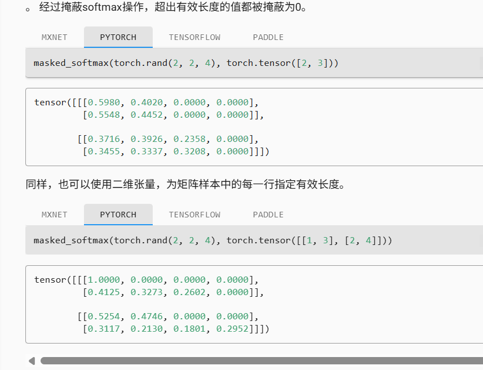Click output row starting with 0.5548, 0.4452
This screenshot has width=483, height=370.
[173, 115]
